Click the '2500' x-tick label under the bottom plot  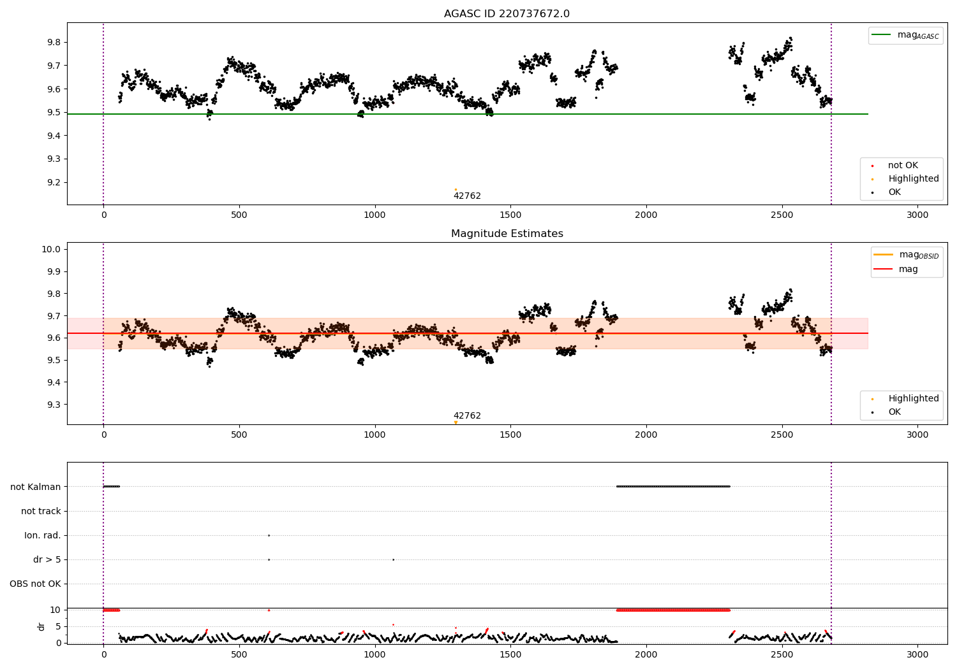[x=782, y=654]
